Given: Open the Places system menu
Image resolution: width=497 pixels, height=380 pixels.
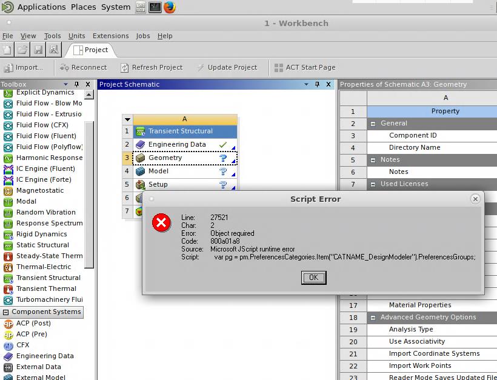Looking at the screenshot, I should click(x=84, y=7).
